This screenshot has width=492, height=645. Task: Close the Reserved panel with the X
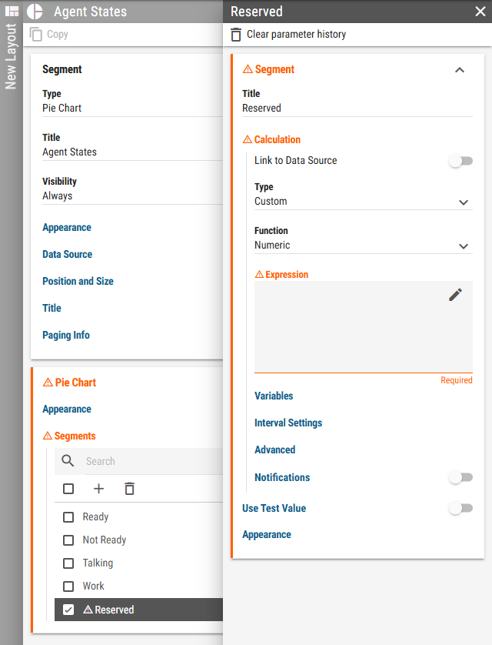(x=480, y=11)
